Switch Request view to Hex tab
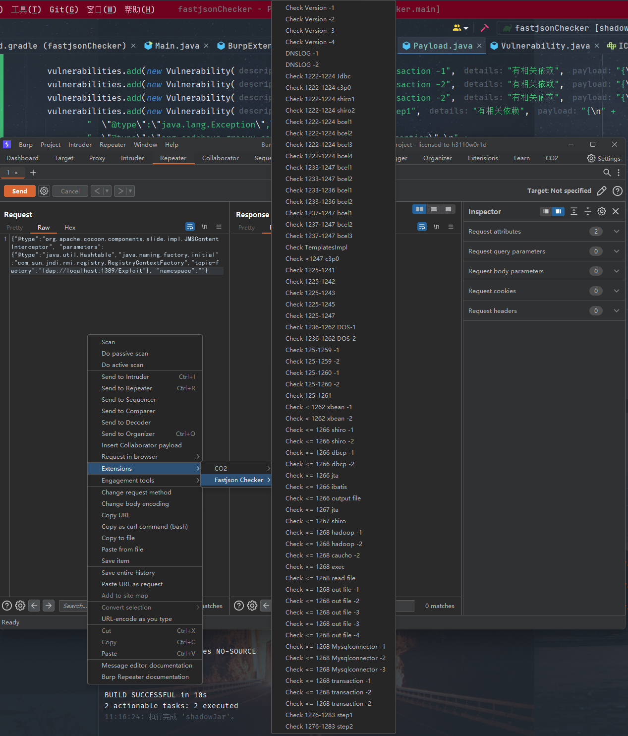Image resolution: width=628 pixels, height=736 pixels. point(70,228)
